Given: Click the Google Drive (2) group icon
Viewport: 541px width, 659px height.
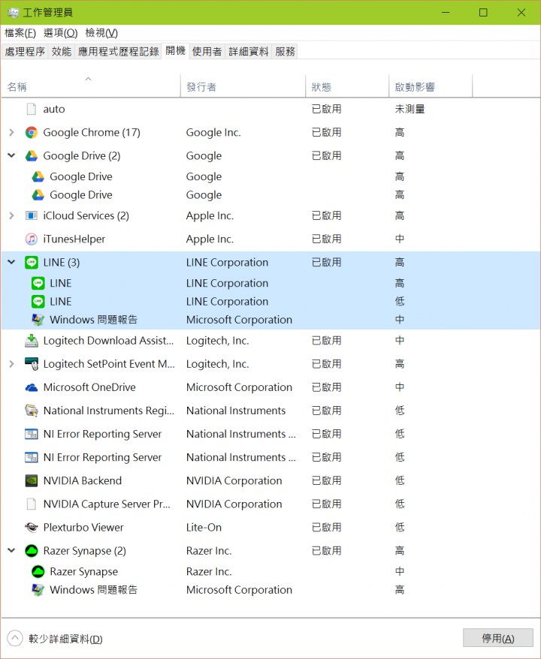Looking at the screenshot, I should coord(31,156).
